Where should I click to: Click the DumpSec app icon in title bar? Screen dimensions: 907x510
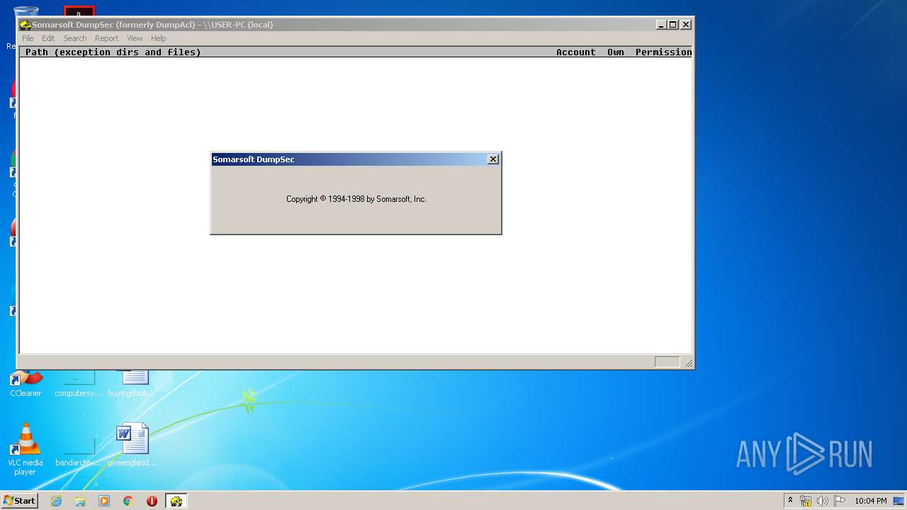26,25
